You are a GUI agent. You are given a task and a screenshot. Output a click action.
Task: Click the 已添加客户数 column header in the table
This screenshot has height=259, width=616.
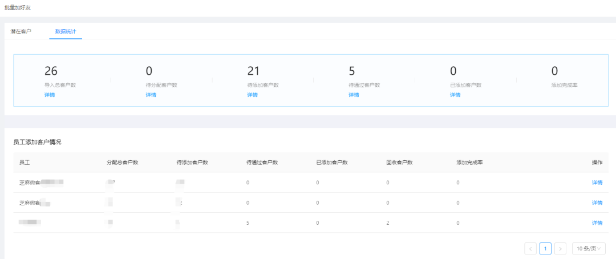click(332, 163)
